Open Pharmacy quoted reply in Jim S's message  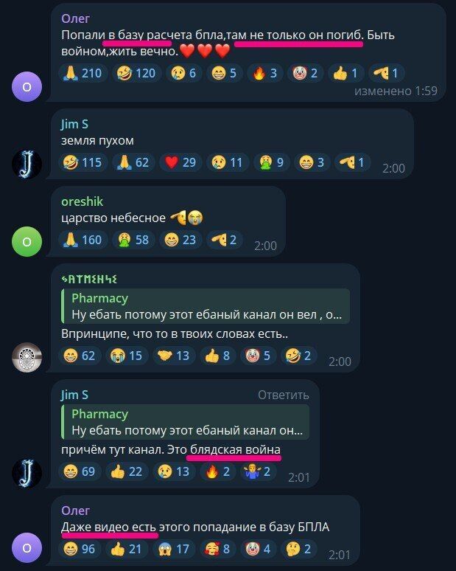(x=186, y=422)
